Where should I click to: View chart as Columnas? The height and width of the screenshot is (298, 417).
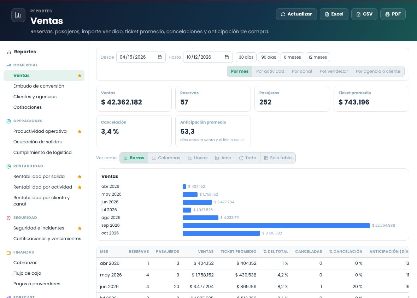pos(166,158)
